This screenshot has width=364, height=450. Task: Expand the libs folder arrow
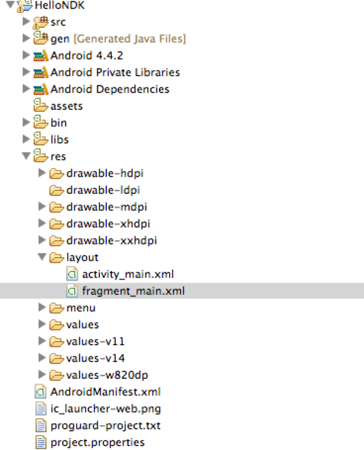pyautogui.click(x=26, y=139)
